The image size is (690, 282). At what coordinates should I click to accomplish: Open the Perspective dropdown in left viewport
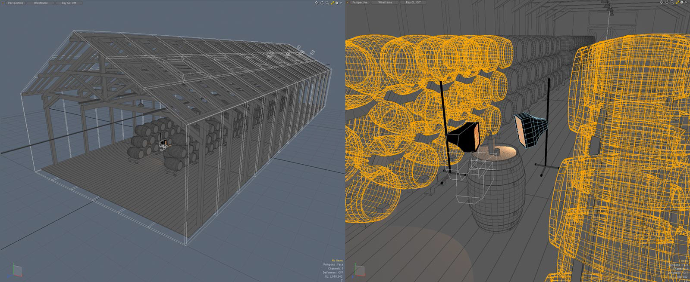[x=16, y=3]
